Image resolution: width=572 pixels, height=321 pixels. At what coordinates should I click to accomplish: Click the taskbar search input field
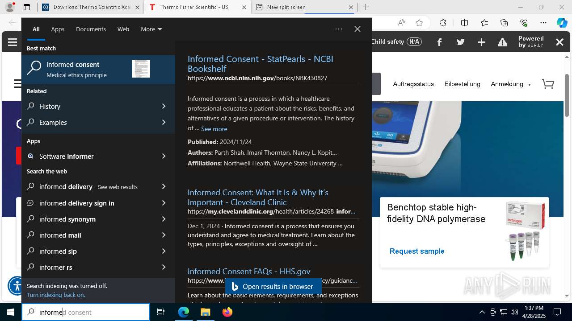coord(86,312)
